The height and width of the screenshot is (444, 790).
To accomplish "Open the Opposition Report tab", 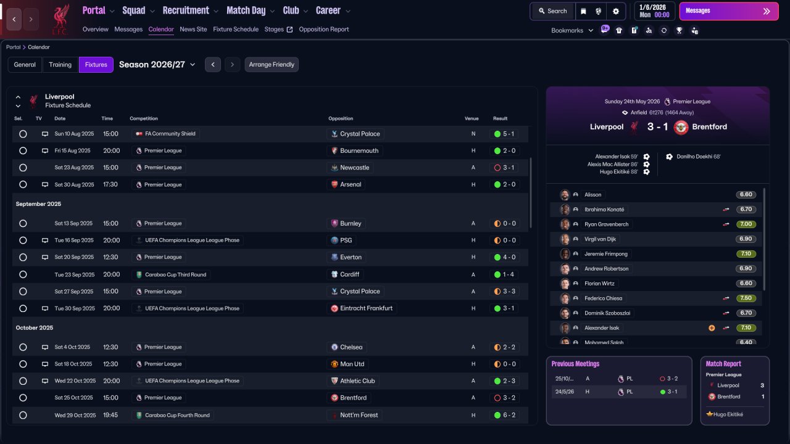I will point(324,30).
